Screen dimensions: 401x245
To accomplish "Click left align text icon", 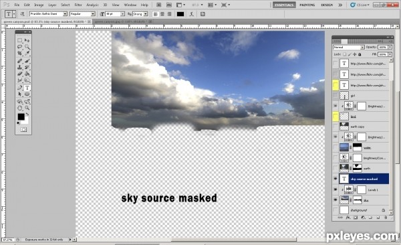I will click(156, 14).
